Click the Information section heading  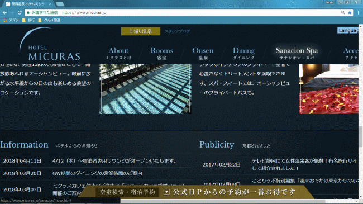[25, 144]
